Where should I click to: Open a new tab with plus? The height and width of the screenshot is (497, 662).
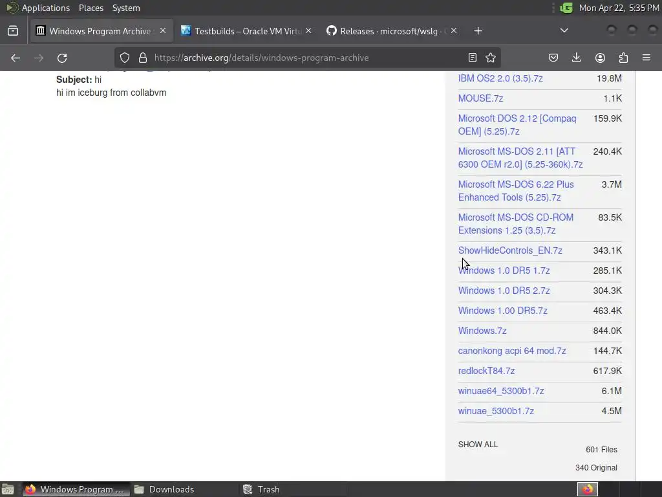point(478,31)
